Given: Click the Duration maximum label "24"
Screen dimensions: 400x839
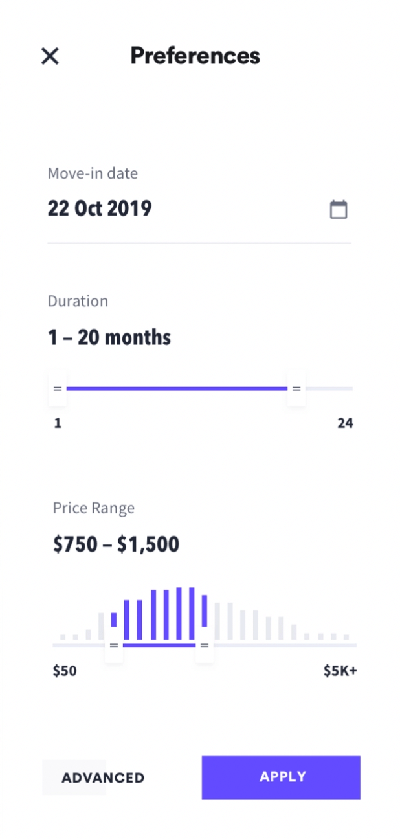Looking at the screenshot, I should pos(345,423).
